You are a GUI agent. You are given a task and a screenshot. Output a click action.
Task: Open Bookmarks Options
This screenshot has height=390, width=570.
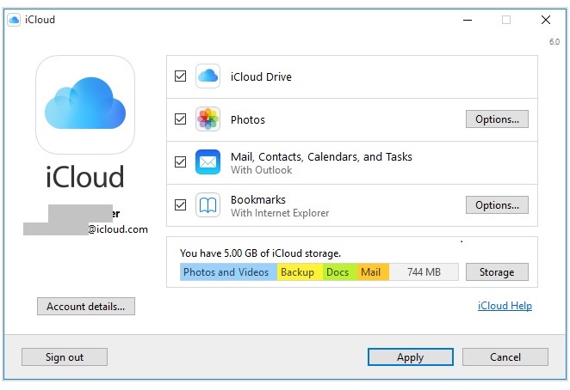[497, 205]
